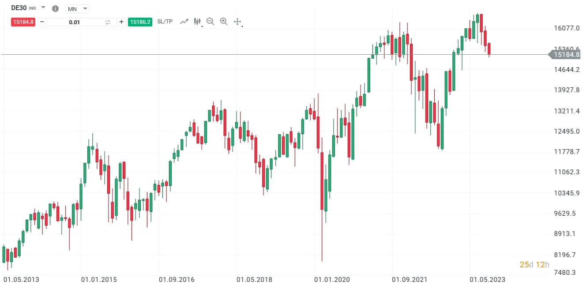This screenshot has height=285, width=583.
Task: Click the SL/TP option
Action: click(x=164, y=21)
